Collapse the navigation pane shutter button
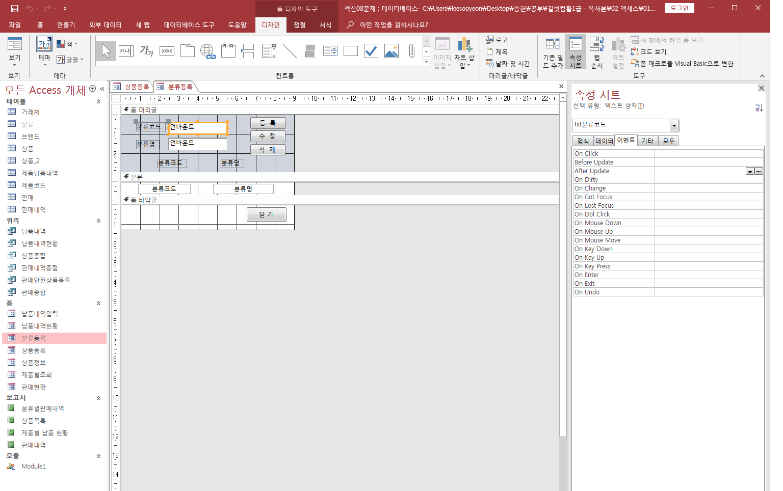Image resolution: width=783 pixels, height=491 pixels. click(102, 89)
